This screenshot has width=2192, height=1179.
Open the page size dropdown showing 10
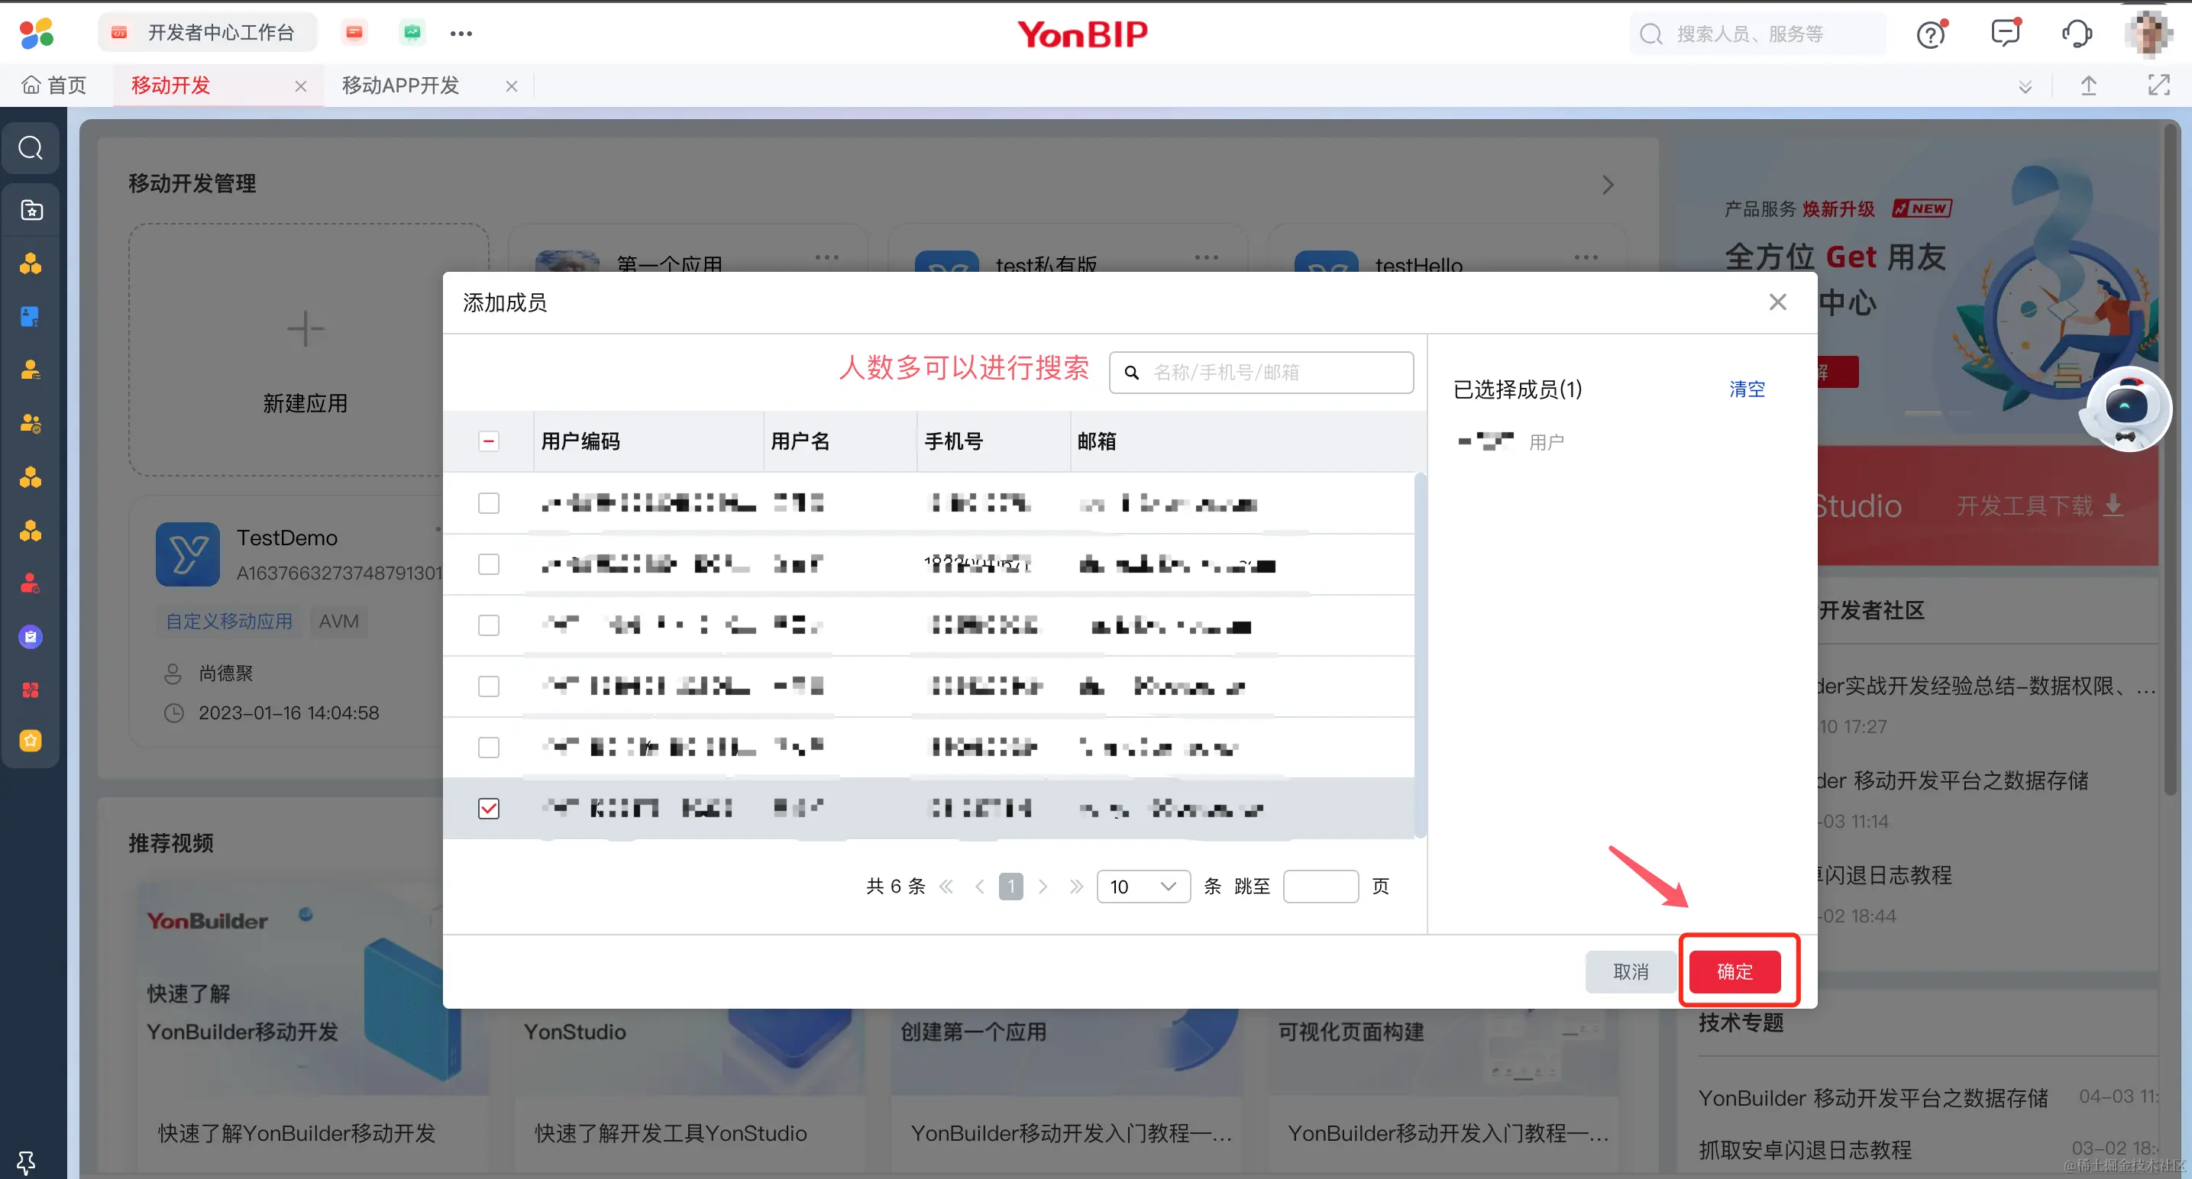coord(1143,887)
